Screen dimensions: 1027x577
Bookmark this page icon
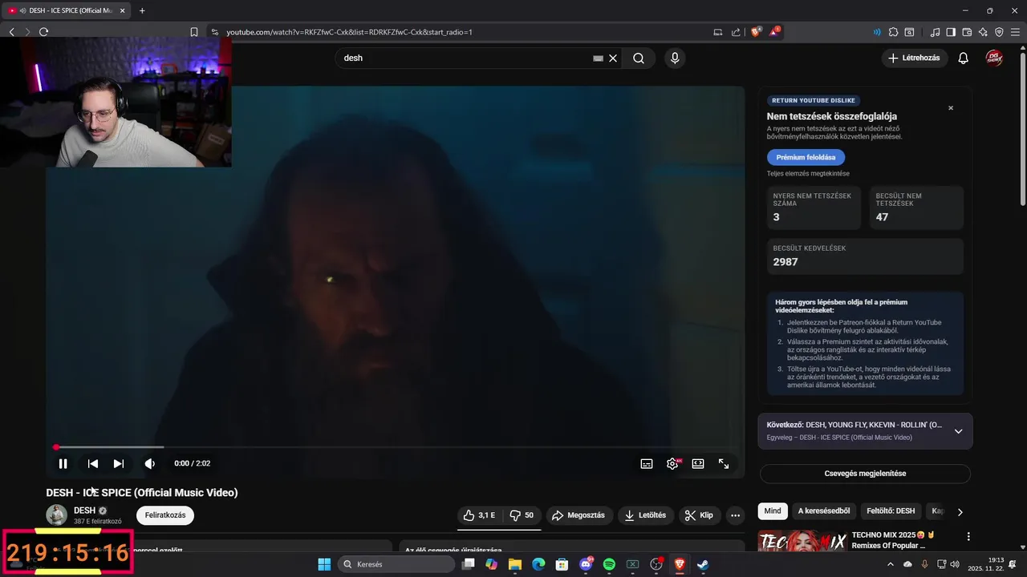tap(194, 32)
